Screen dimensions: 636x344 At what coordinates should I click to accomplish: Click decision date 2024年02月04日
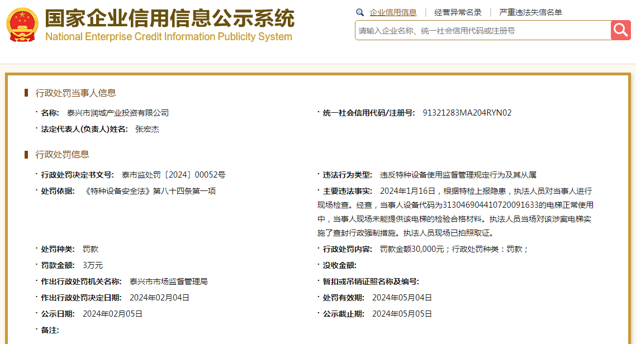pyautogui.click(x=159, y=298)
